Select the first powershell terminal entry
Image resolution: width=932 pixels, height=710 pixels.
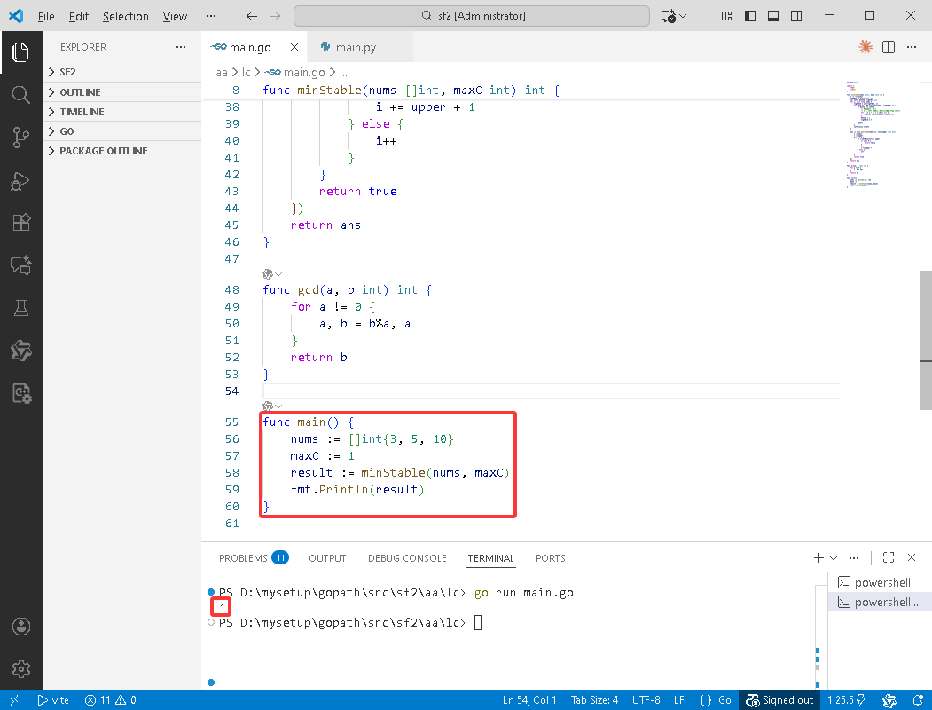[x=880, y=583]
